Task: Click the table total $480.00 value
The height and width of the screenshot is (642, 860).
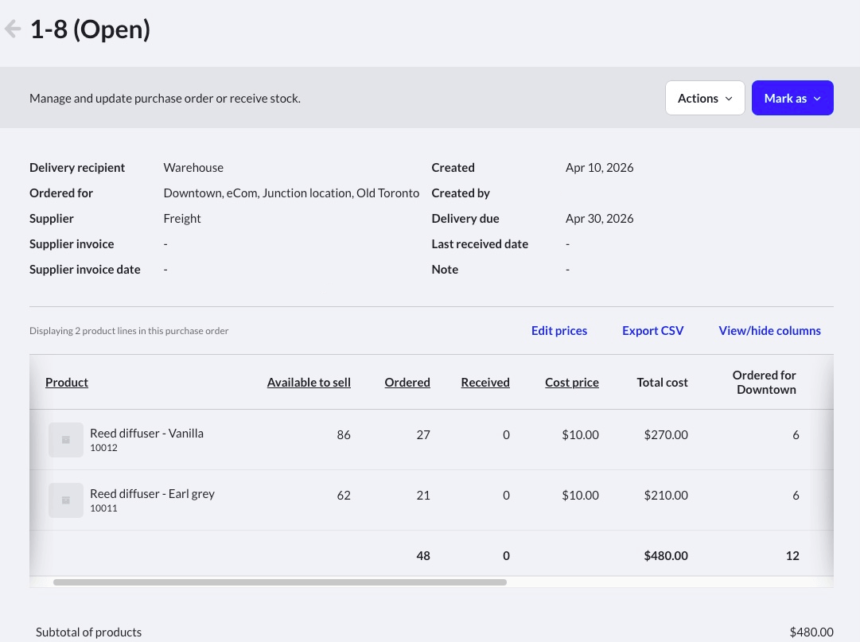Action: [x=665, y=555]
